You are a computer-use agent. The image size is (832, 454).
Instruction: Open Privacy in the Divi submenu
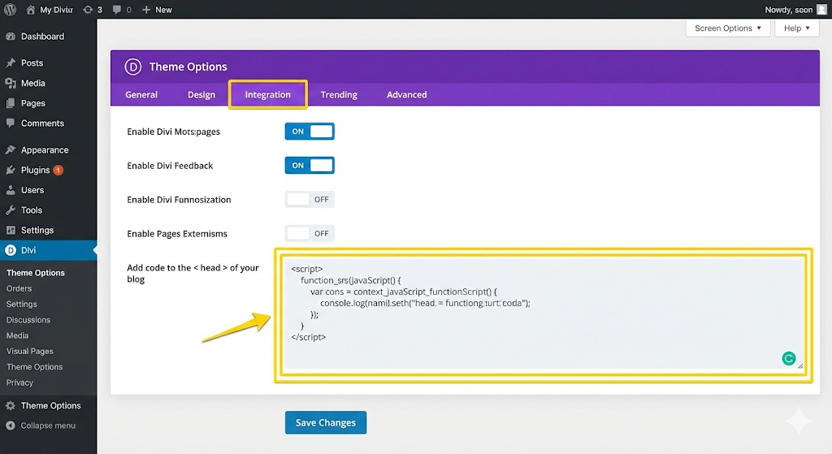(19, 383)
